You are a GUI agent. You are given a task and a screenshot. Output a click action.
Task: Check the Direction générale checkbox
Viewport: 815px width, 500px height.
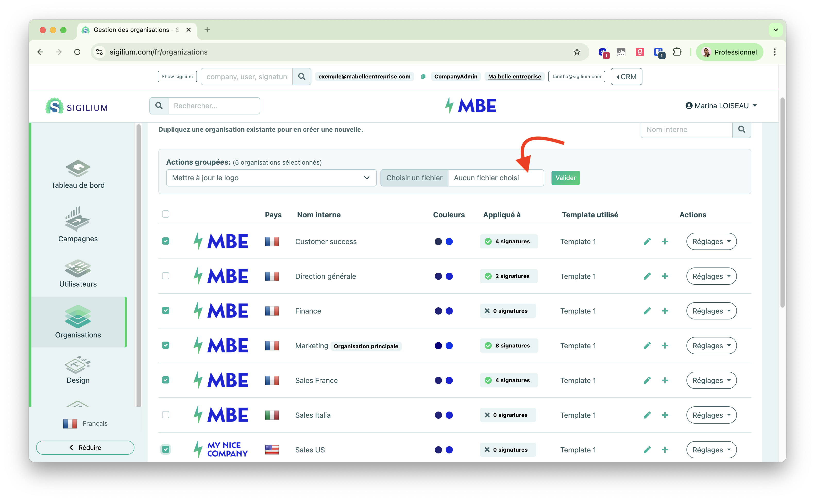coord(166,276)
